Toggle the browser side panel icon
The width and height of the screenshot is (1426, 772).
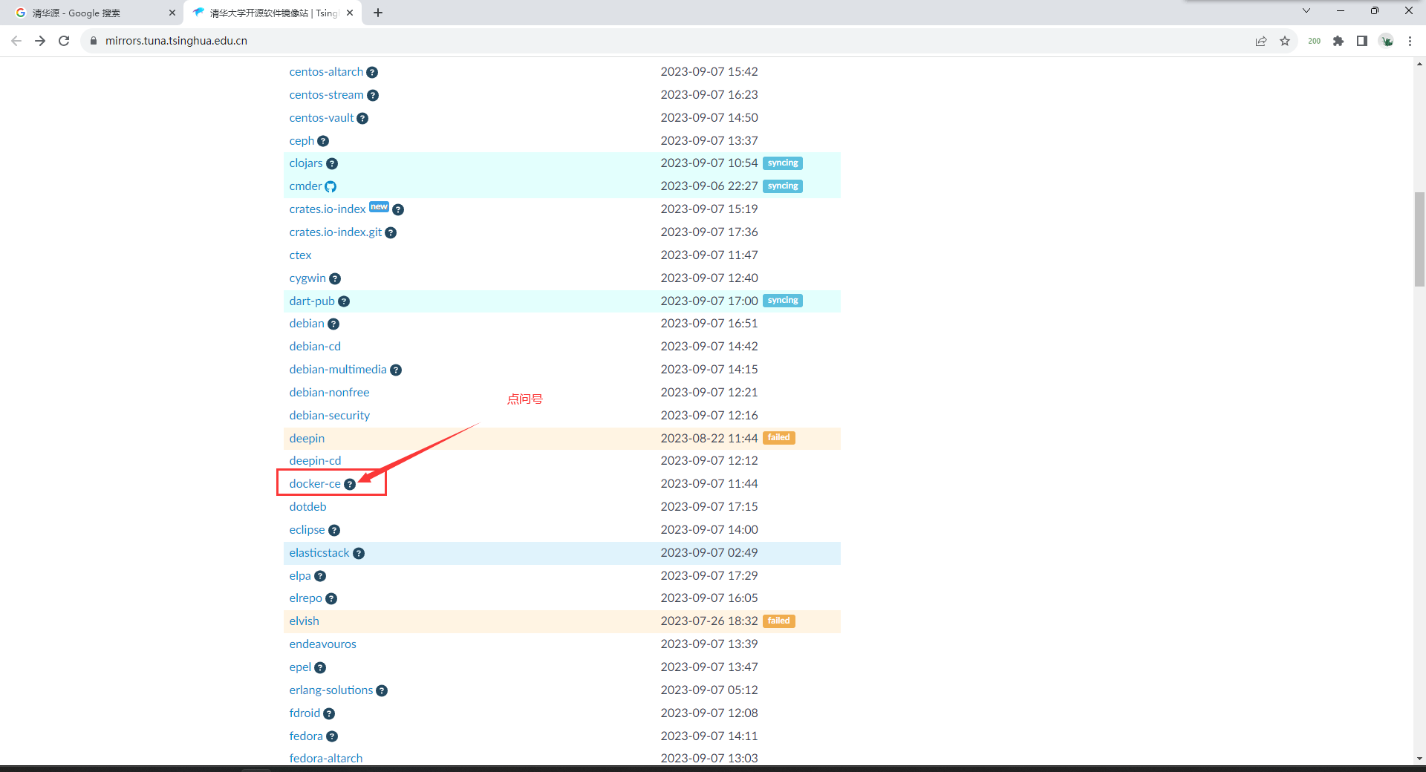pyautogui.click(x=1362, y=41)
